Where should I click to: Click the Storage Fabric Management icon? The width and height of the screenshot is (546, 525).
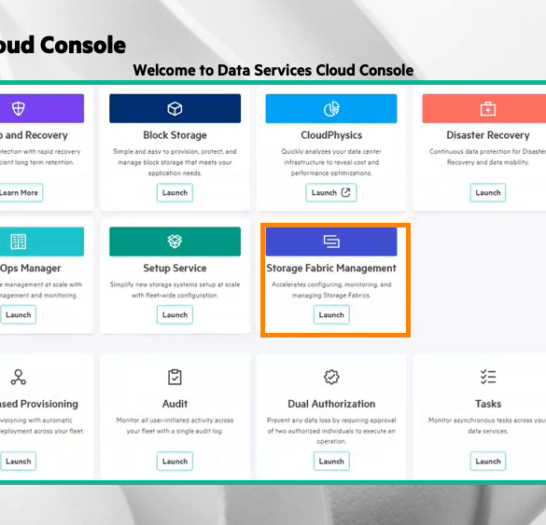(x=331, y=242)
